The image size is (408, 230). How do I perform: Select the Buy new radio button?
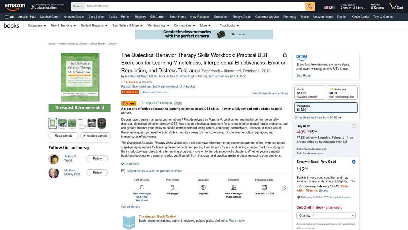(x=354, y=126)
